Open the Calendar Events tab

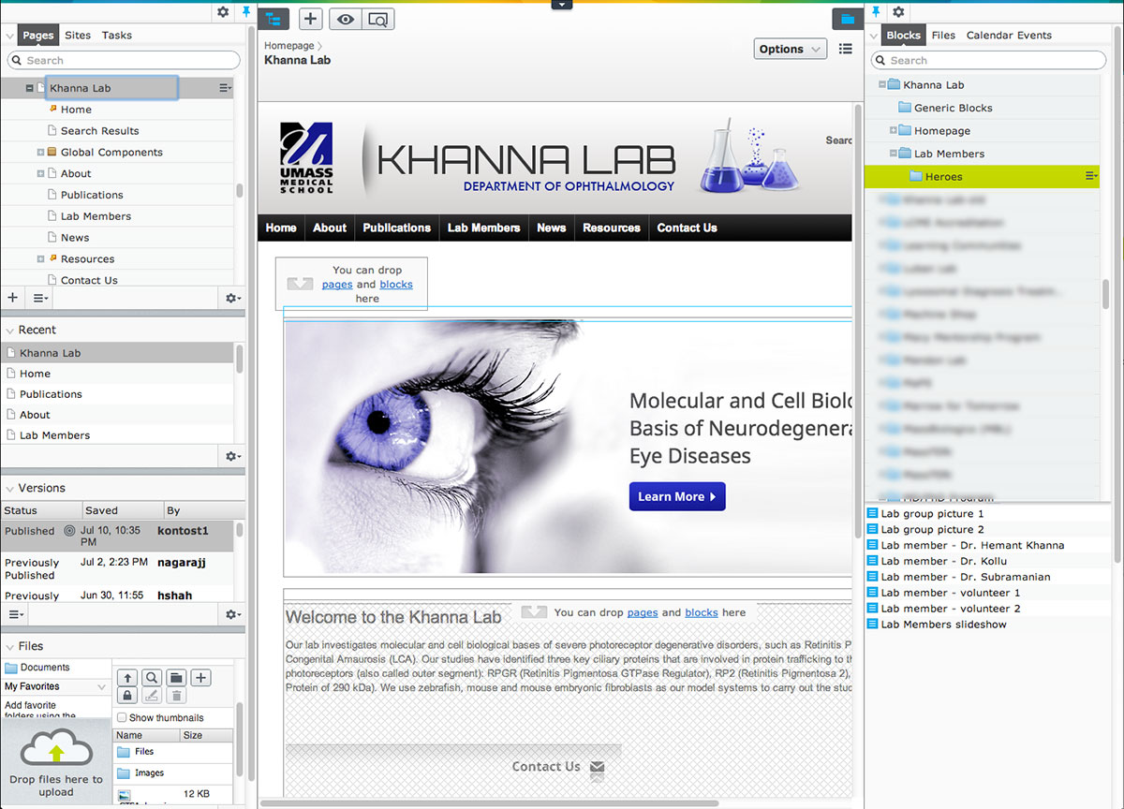click(x=1009, y=36)
